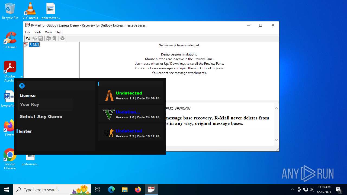347x195 pixels.
Task: Open Adobe Acrobat desktop icon
Action: click(x=10, y=71)
